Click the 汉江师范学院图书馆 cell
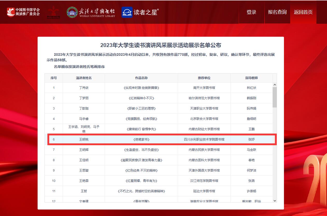The width and height of the screenshot is (327, 216). pos(204,181)
